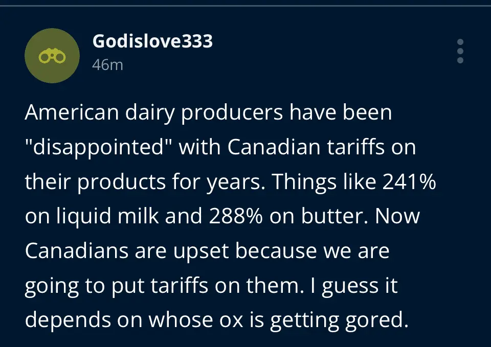The height and width of the screenshot is (347, 491).
Task: Click the 46m post timestamp
Action: pyautogui.click(x=107, y=65)
